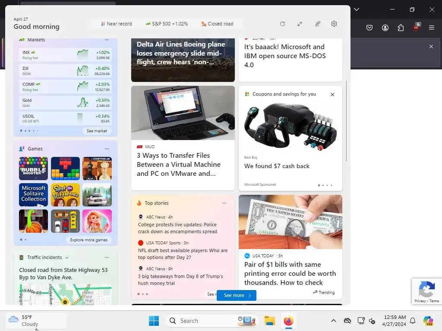Open laptop image of MUO article

(183, 113)
